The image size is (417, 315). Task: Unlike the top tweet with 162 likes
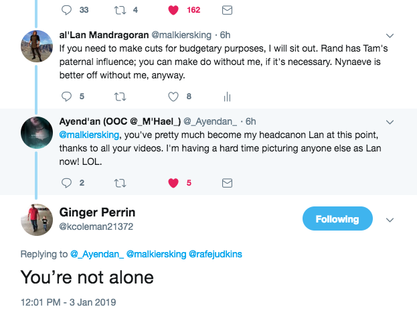pos(174,10)
